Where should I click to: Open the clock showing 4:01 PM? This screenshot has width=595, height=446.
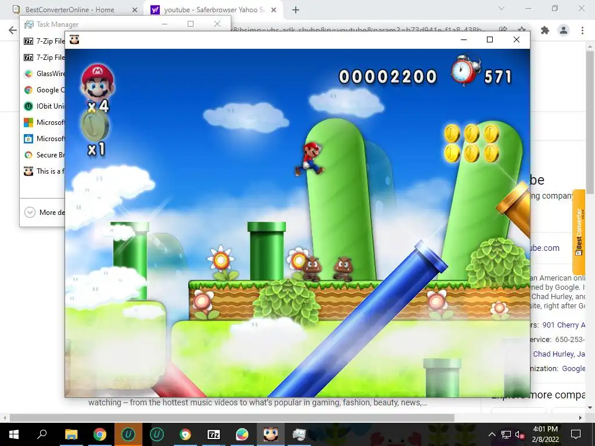546,434
